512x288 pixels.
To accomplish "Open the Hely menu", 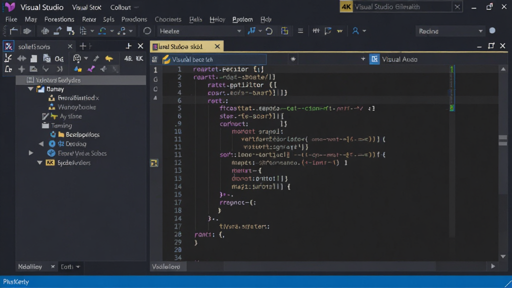I will (x=266, y=19).
